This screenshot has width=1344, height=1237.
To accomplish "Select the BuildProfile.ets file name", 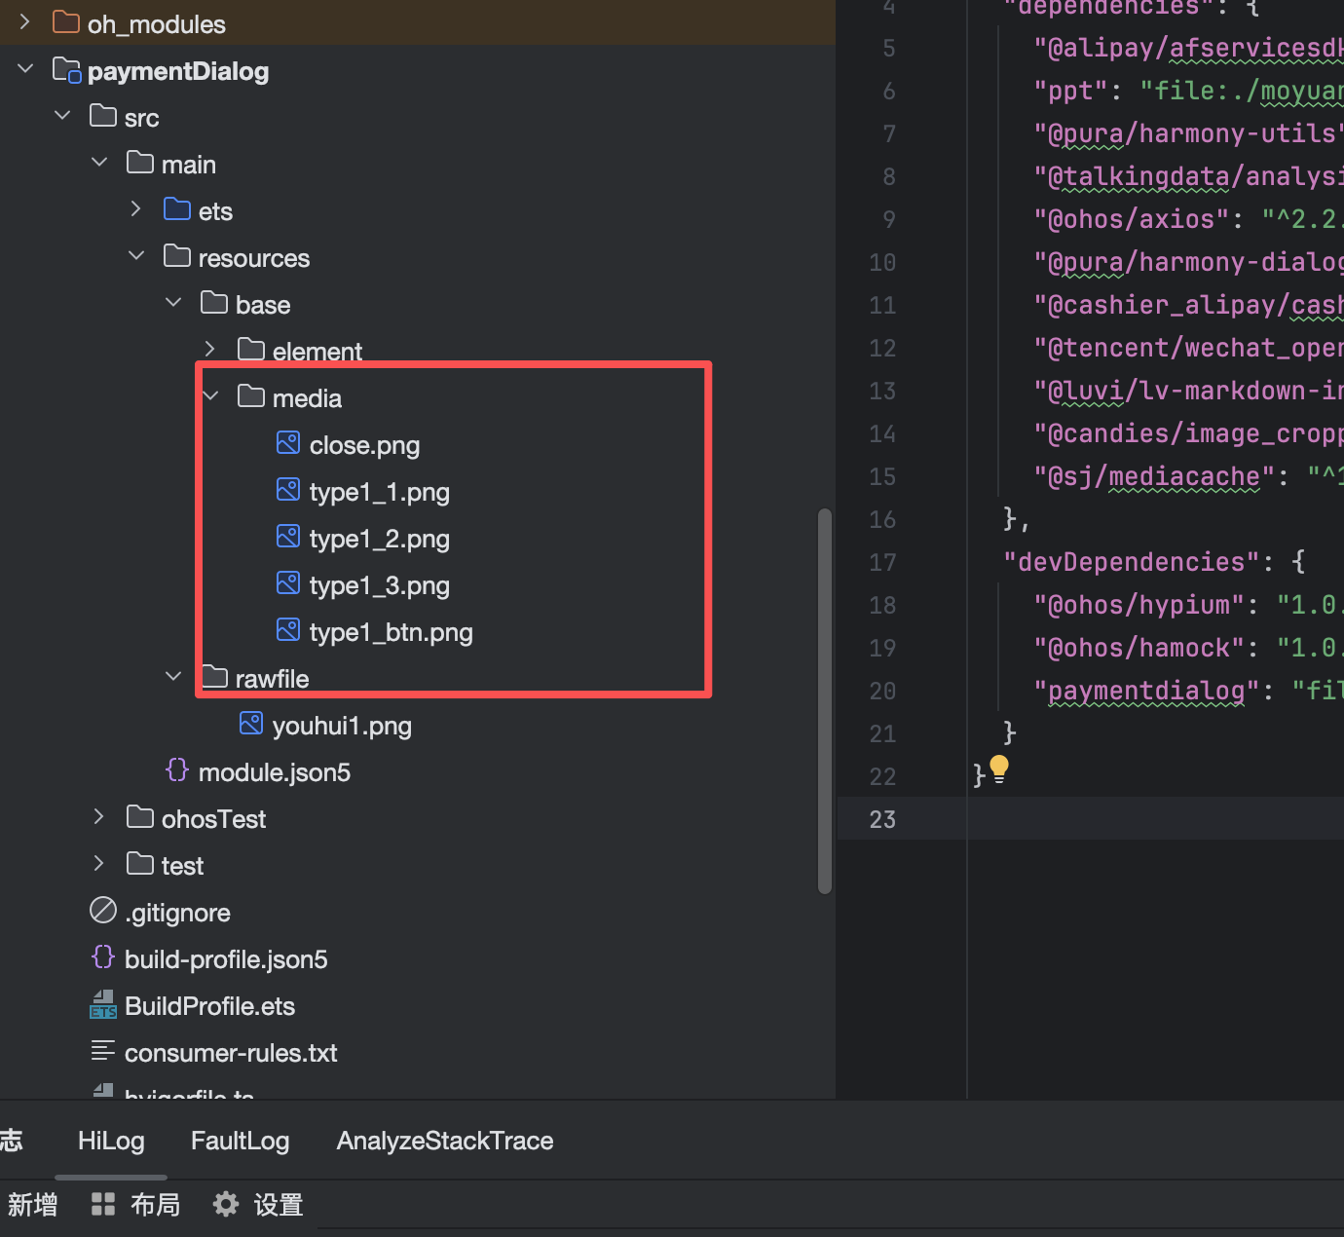I will tap(209, 1006).
